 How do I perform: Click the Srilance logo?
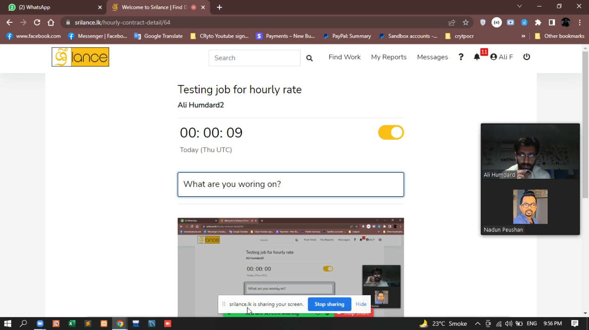click(80, 57)
